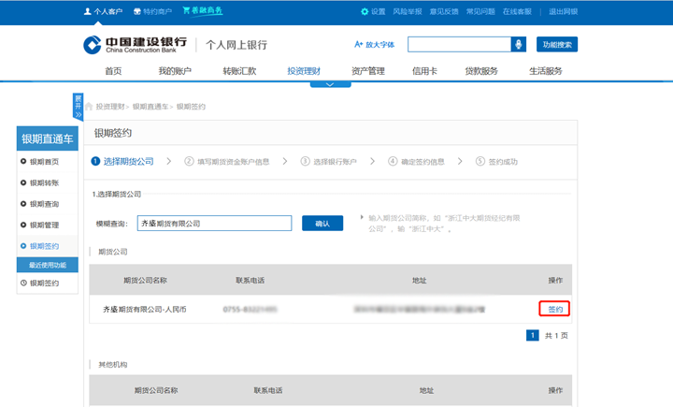Click the 确认 search button
The image size is (673, 407).
(x=322, y=224)
